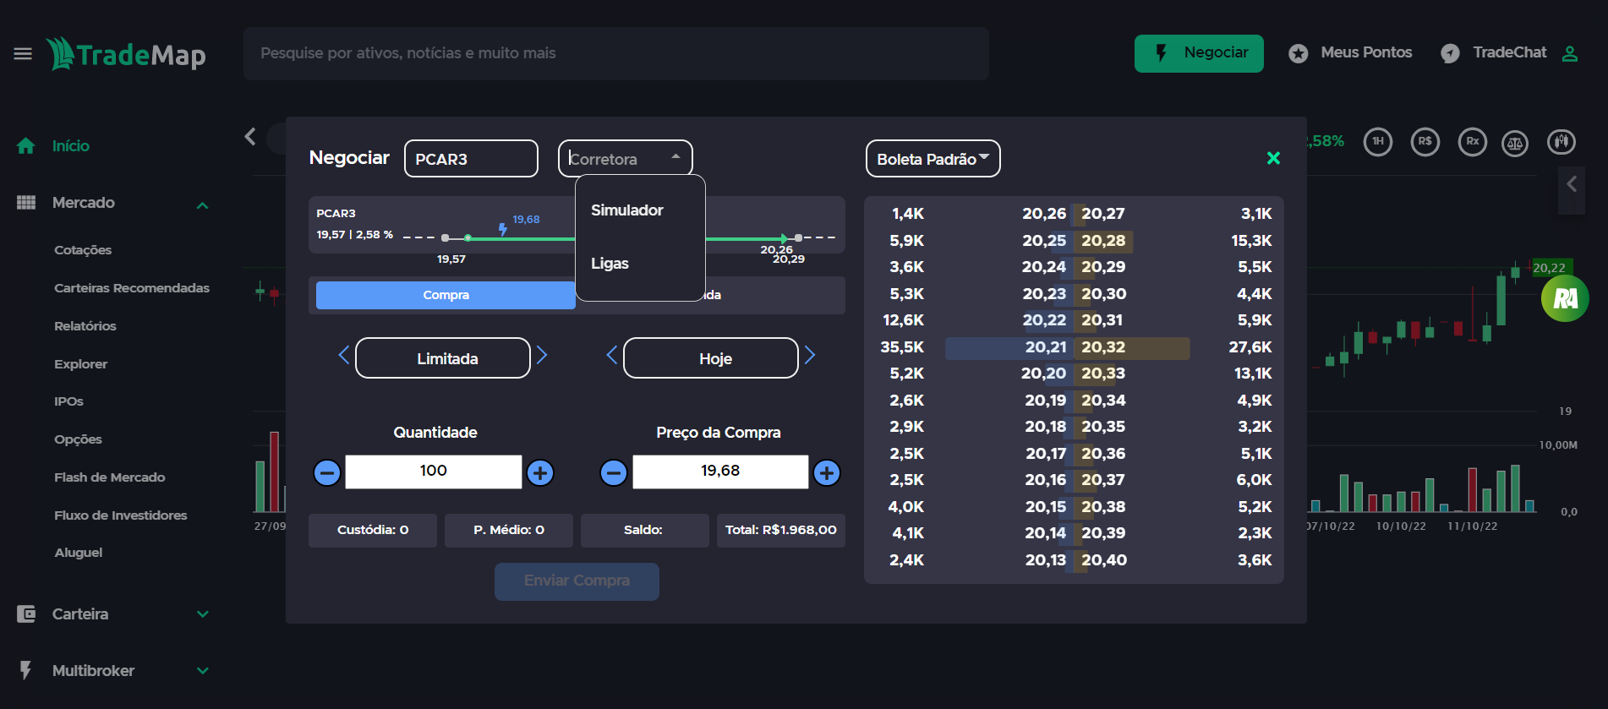
Task: Open the user profile icon
Action: tap(1570, 53)
